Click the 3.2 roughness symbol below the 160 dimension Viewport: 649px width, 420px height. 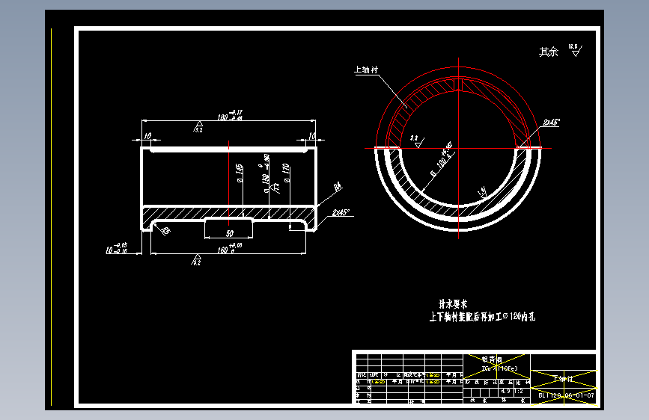click(x=197, y=259)
